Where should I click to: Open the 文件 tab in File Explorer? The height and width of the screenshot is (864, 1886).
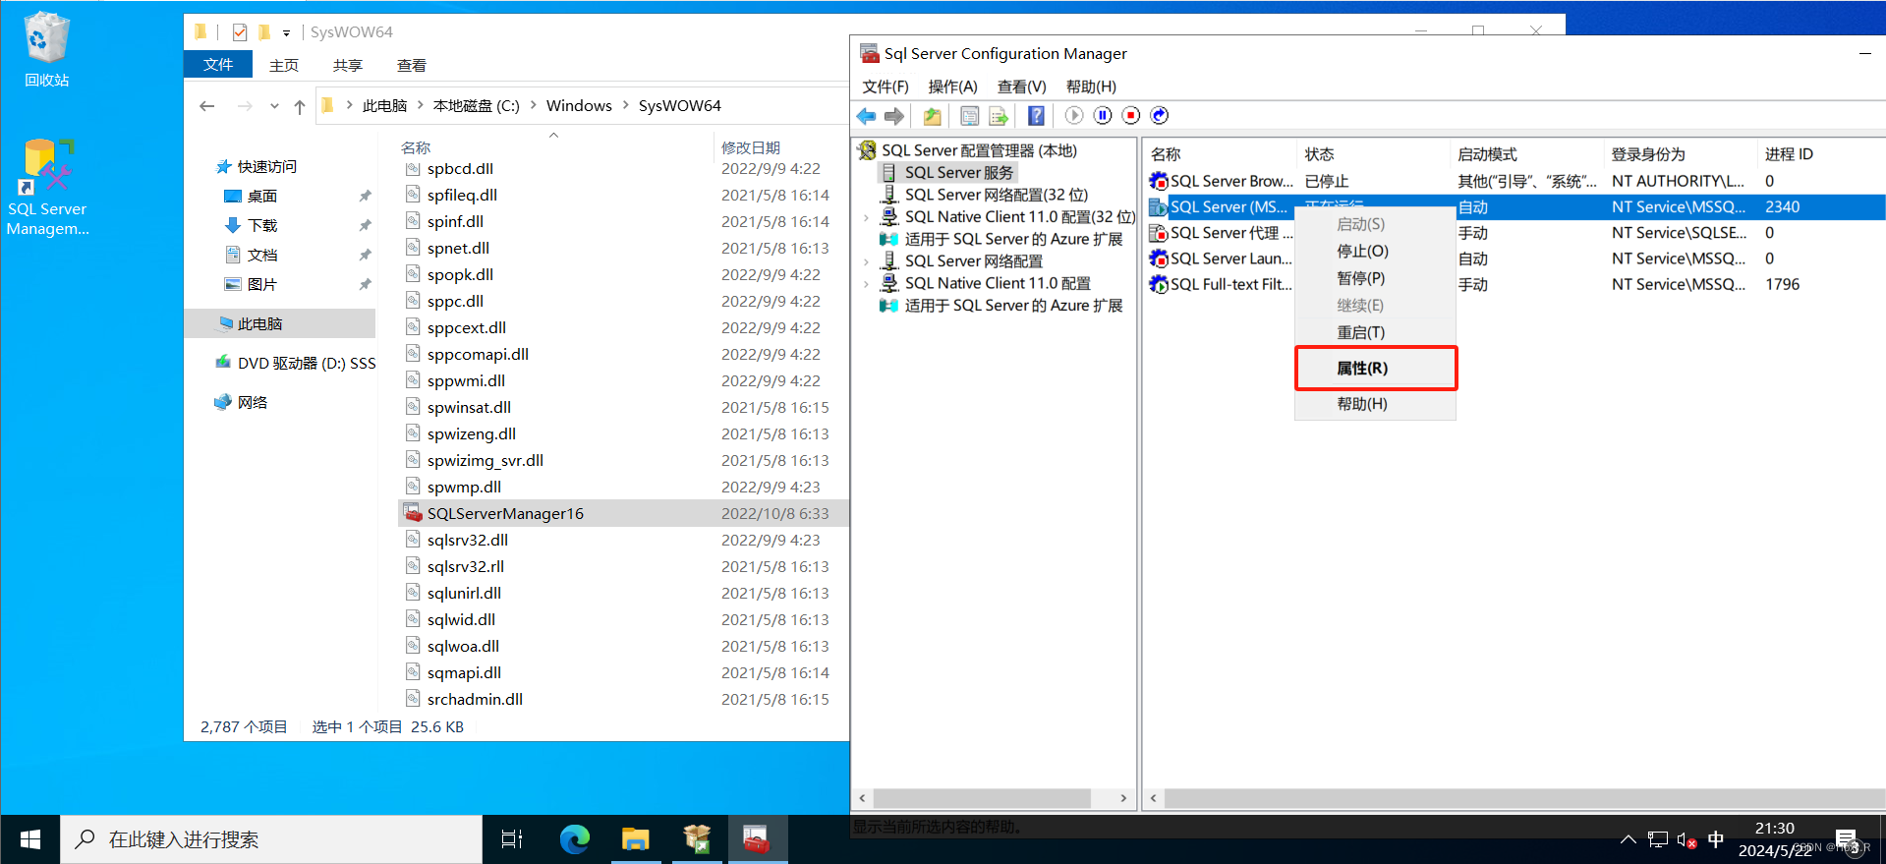218,65
